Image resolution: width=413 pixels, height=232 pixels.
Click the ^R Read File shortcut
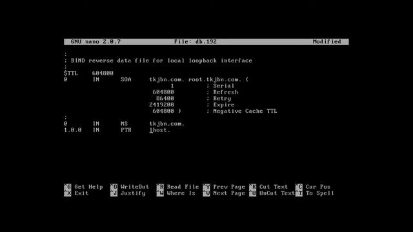tap(177, 187)
